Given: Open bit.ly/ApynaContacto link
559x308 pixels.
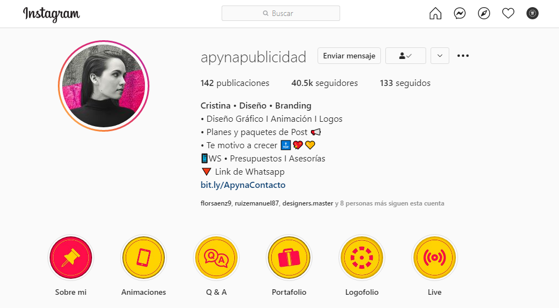Looking at the screenshot, I should [243, 185].
